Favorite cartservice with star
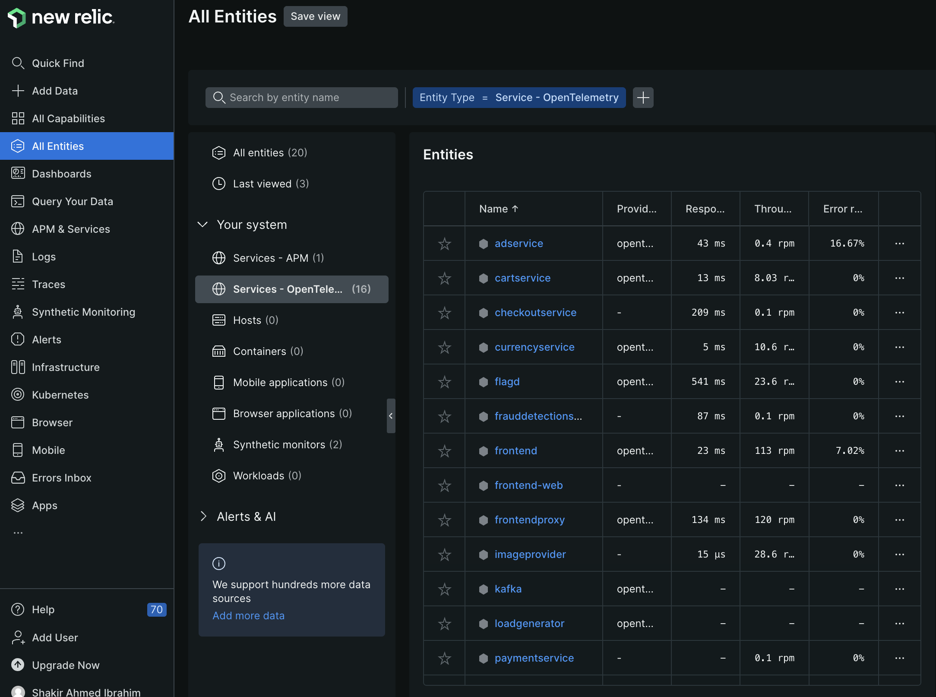The height and width of the screenshot is (697, 936). click(x=445, y=278)
